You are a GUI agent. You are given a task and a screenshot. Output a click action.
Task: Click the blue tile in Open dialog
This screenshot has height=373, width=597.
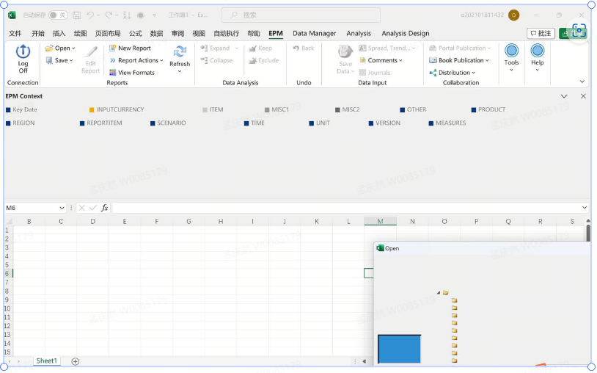[400, 349]
